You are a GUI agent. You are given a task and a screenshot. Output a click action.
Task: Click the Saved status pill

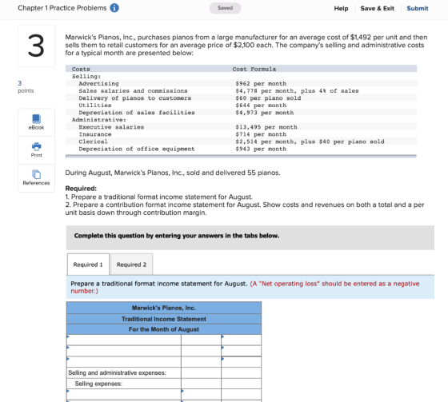point(225,8)
